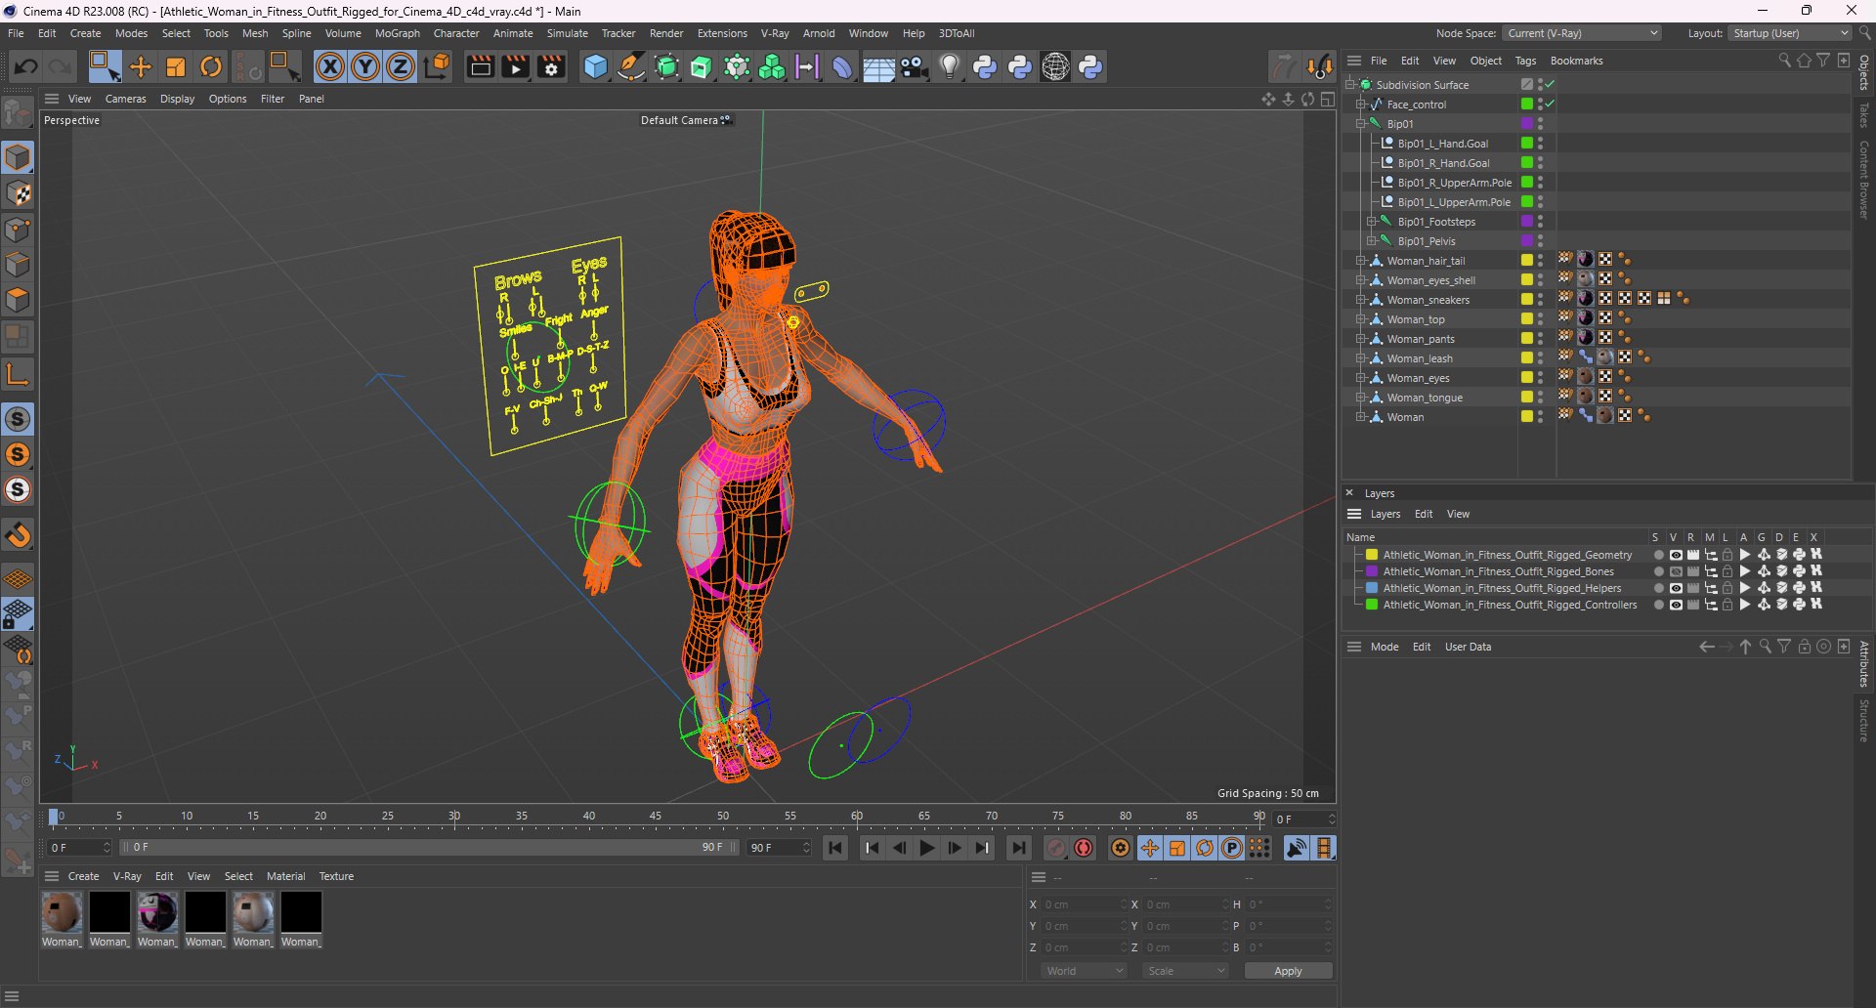
Task: Toggle Subdivision Surface enable checkmark
Action: 1551,84
